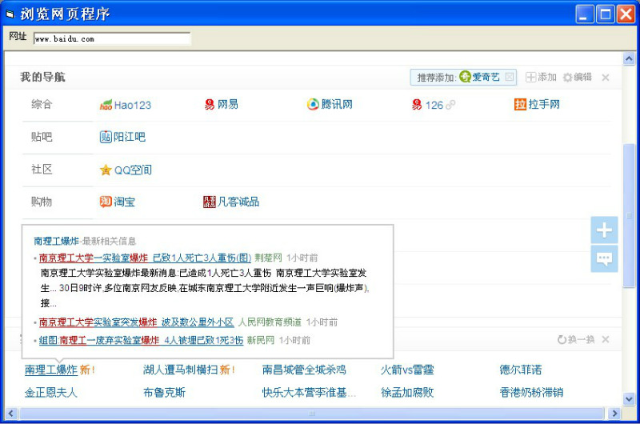Click the blue plus floating button
Viewport: 640px width, 424px height.
tap(604, 230)
